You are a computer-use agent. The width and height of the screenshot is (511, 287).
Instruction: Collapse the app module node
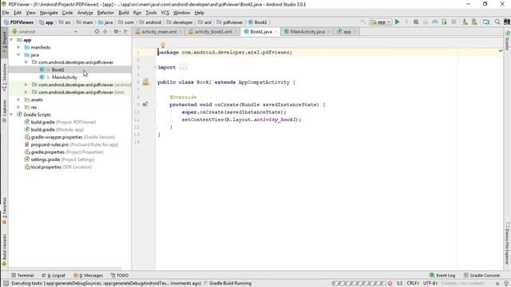[x=12, y=40]
